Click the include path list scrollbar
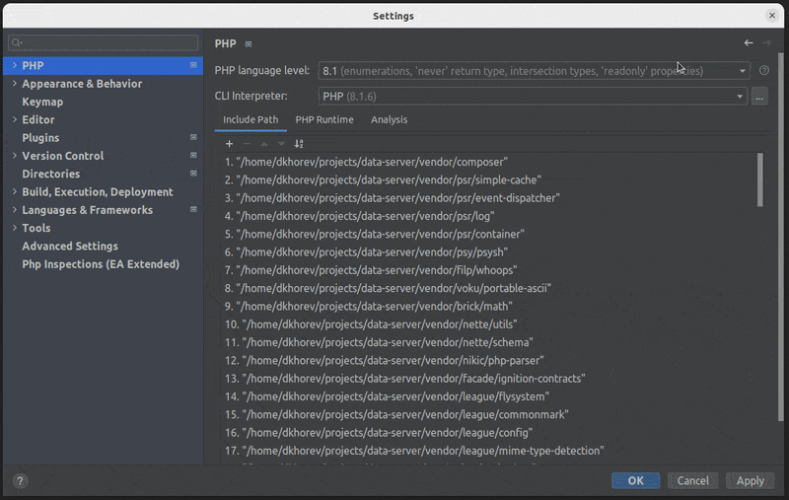Viewport: 789px width, 500px height. pyautogui.click(x=759, y=180)
